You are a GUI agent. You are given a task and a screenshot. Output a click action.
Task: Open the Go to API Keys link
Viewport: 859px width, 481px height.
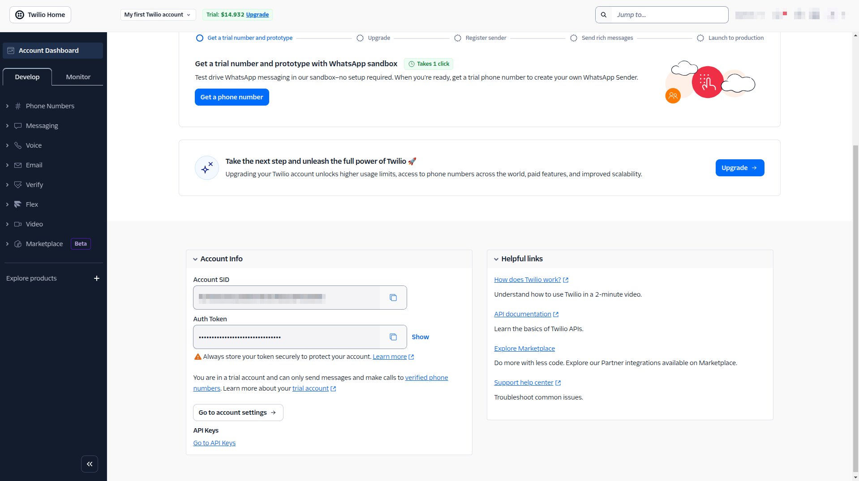pos(215,443)
